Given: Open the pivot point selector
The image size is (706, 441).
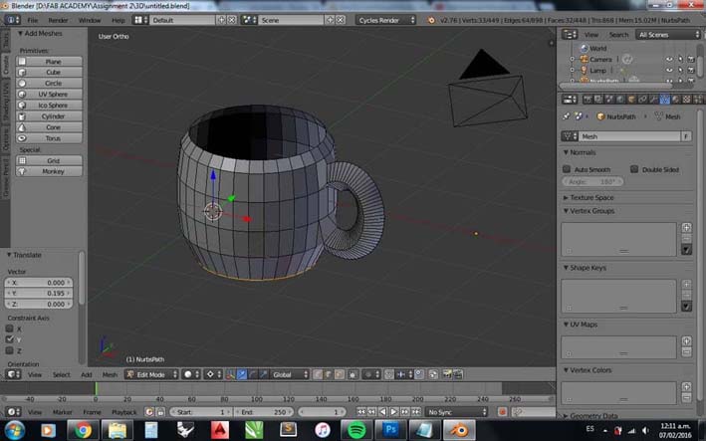Looking at the screenshot, I should [x=213, y=374].
